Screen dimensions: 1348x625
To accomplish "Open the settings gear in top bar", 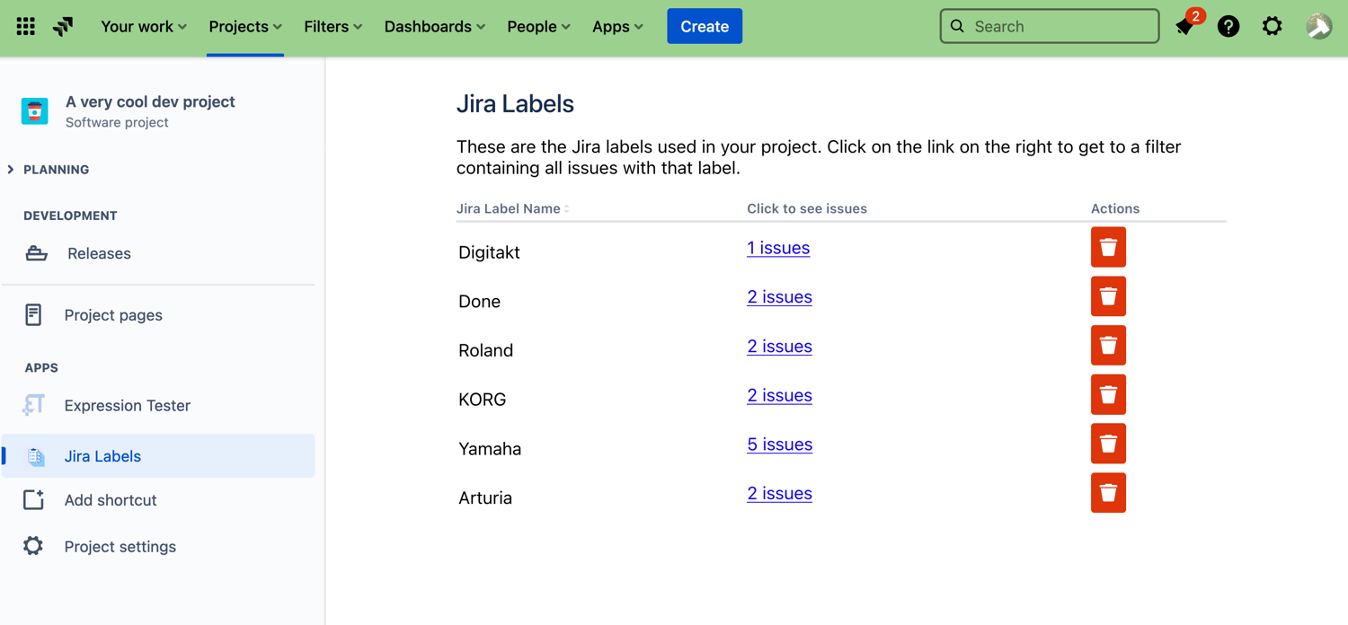I will tap(1273, 26).
